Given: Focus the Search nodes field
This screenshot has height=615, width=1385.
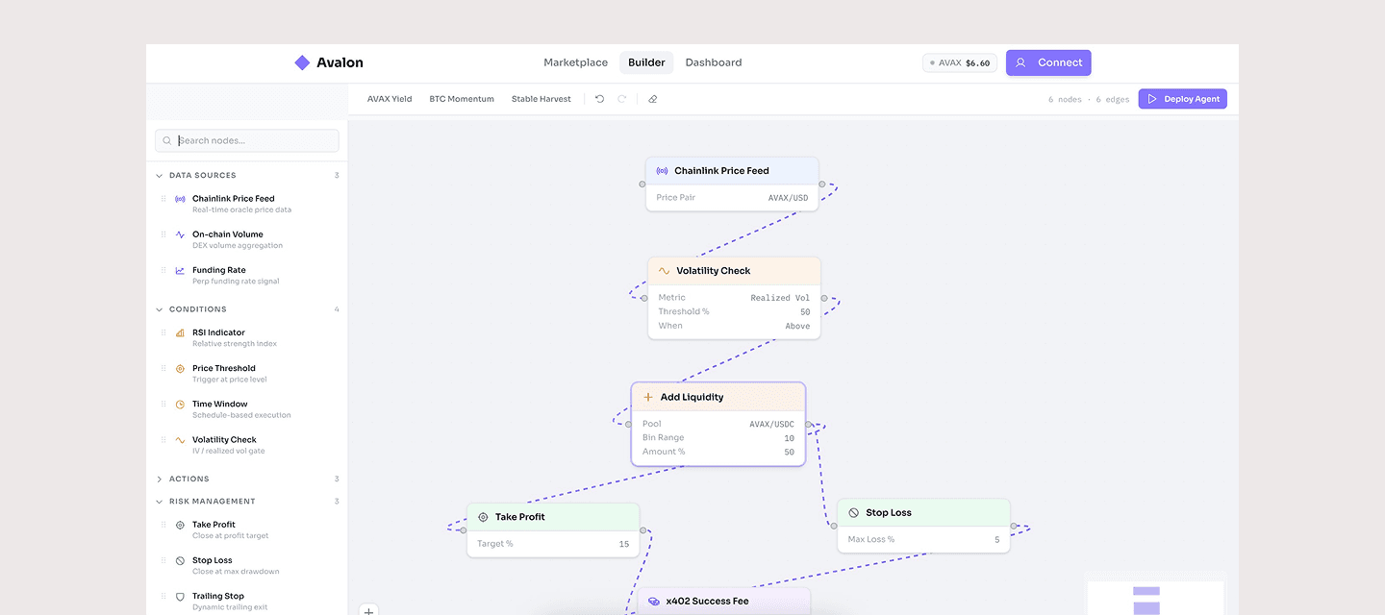Looking at the screenshot, I should tap(247, 140).
